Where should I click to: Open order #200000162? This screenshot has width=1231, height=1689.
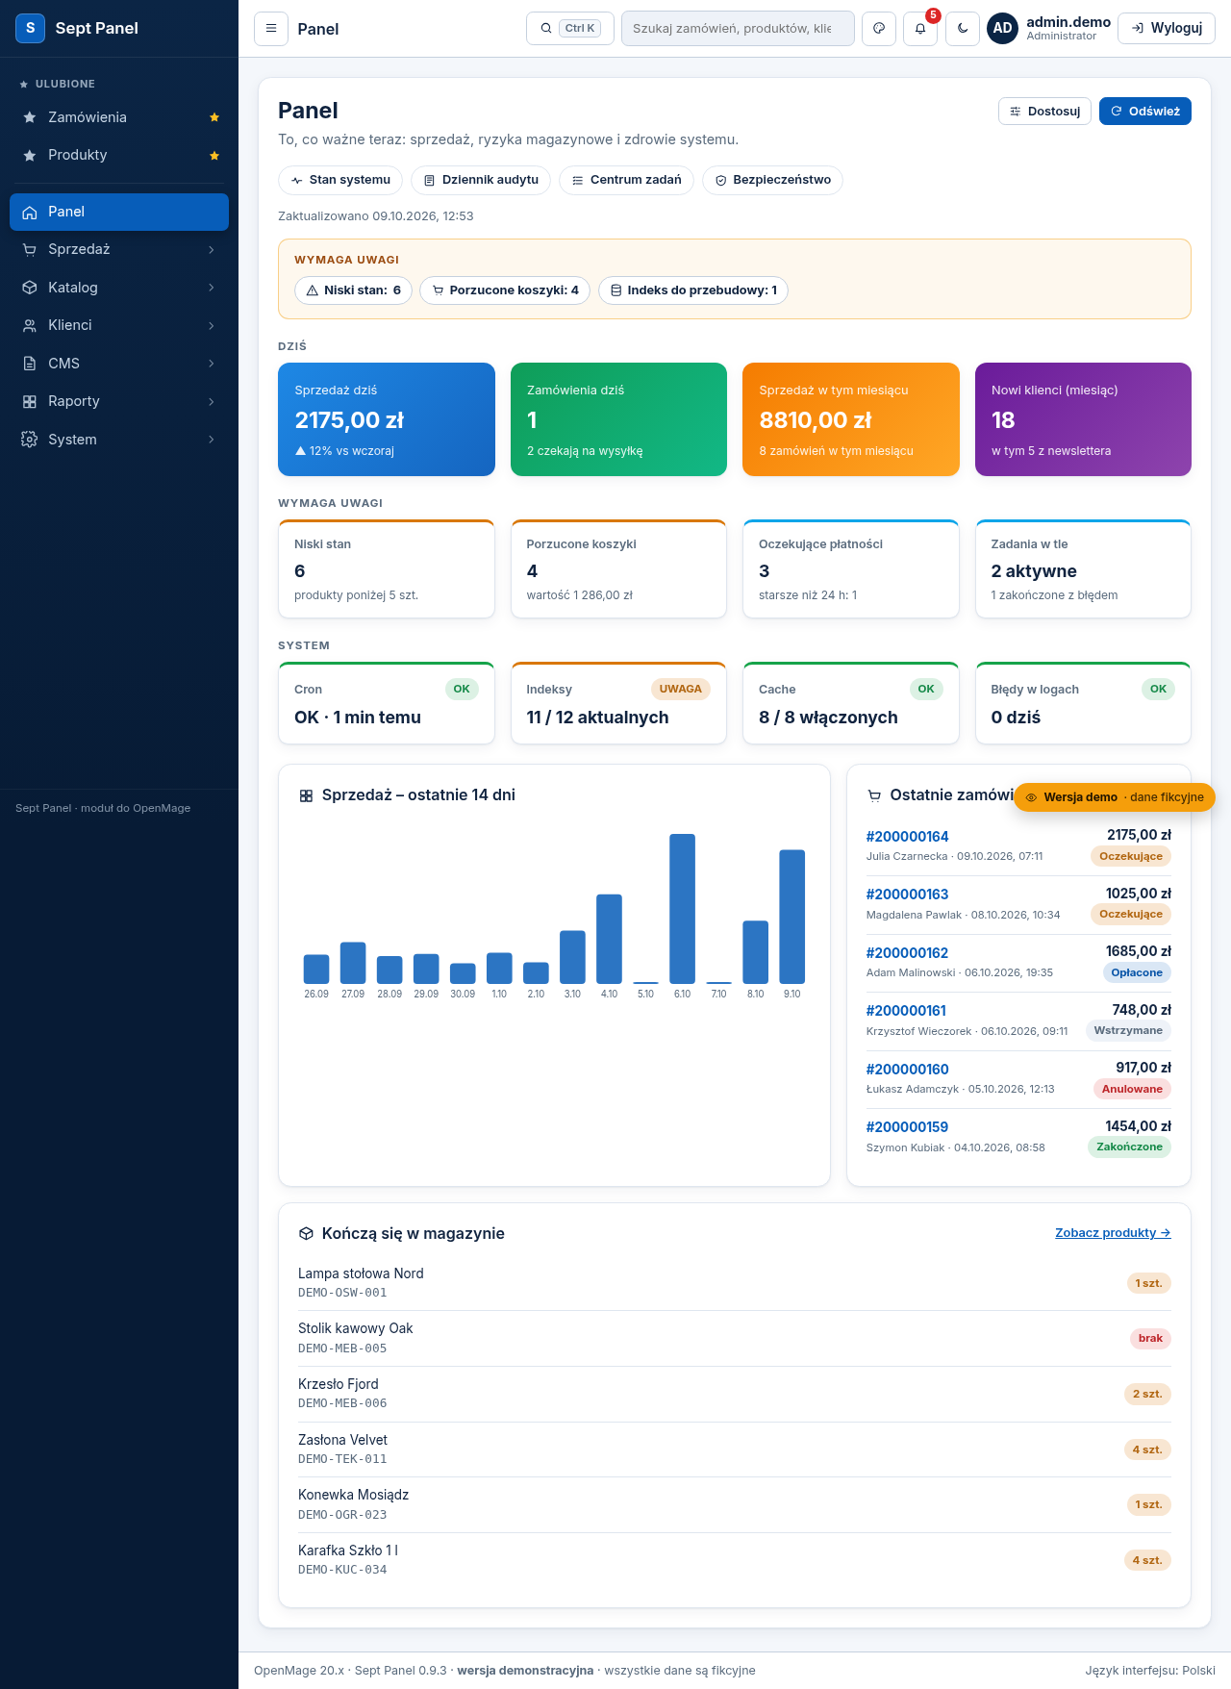[907, 953]
